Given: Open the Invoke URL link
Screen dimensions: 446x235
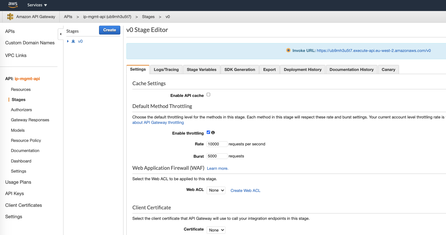Looking at the screenshot, I should [374, 51].
